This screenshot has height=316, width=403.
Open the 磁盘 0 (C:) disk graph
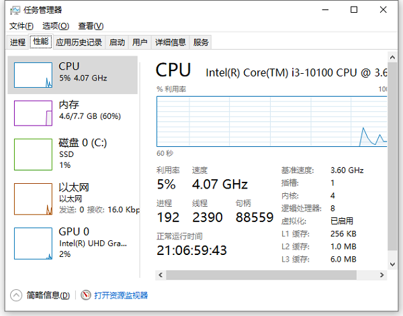click(x=33, y=152)
